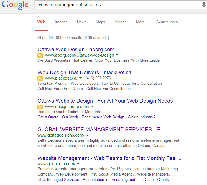Click the Toronto's Premium Web Developers description
The image size is (207, 185).
100,84
